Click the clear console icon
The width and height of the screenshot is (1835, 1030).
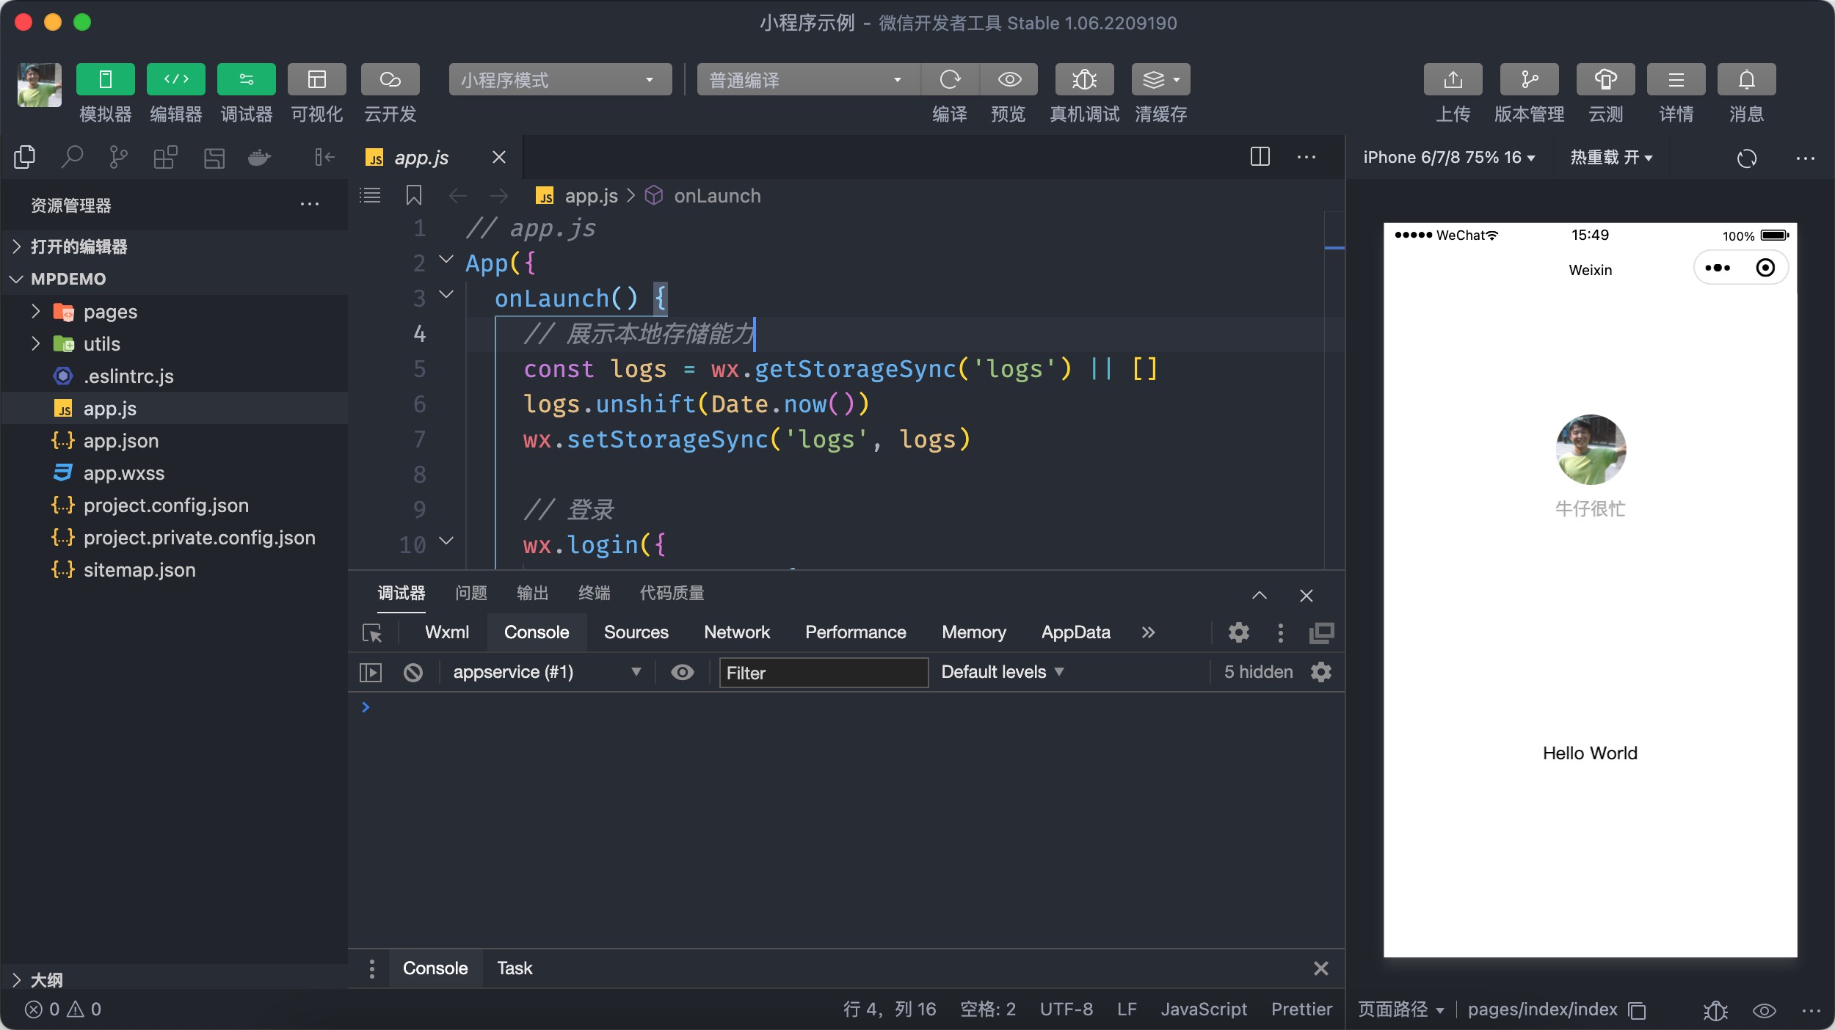[413, 672]
